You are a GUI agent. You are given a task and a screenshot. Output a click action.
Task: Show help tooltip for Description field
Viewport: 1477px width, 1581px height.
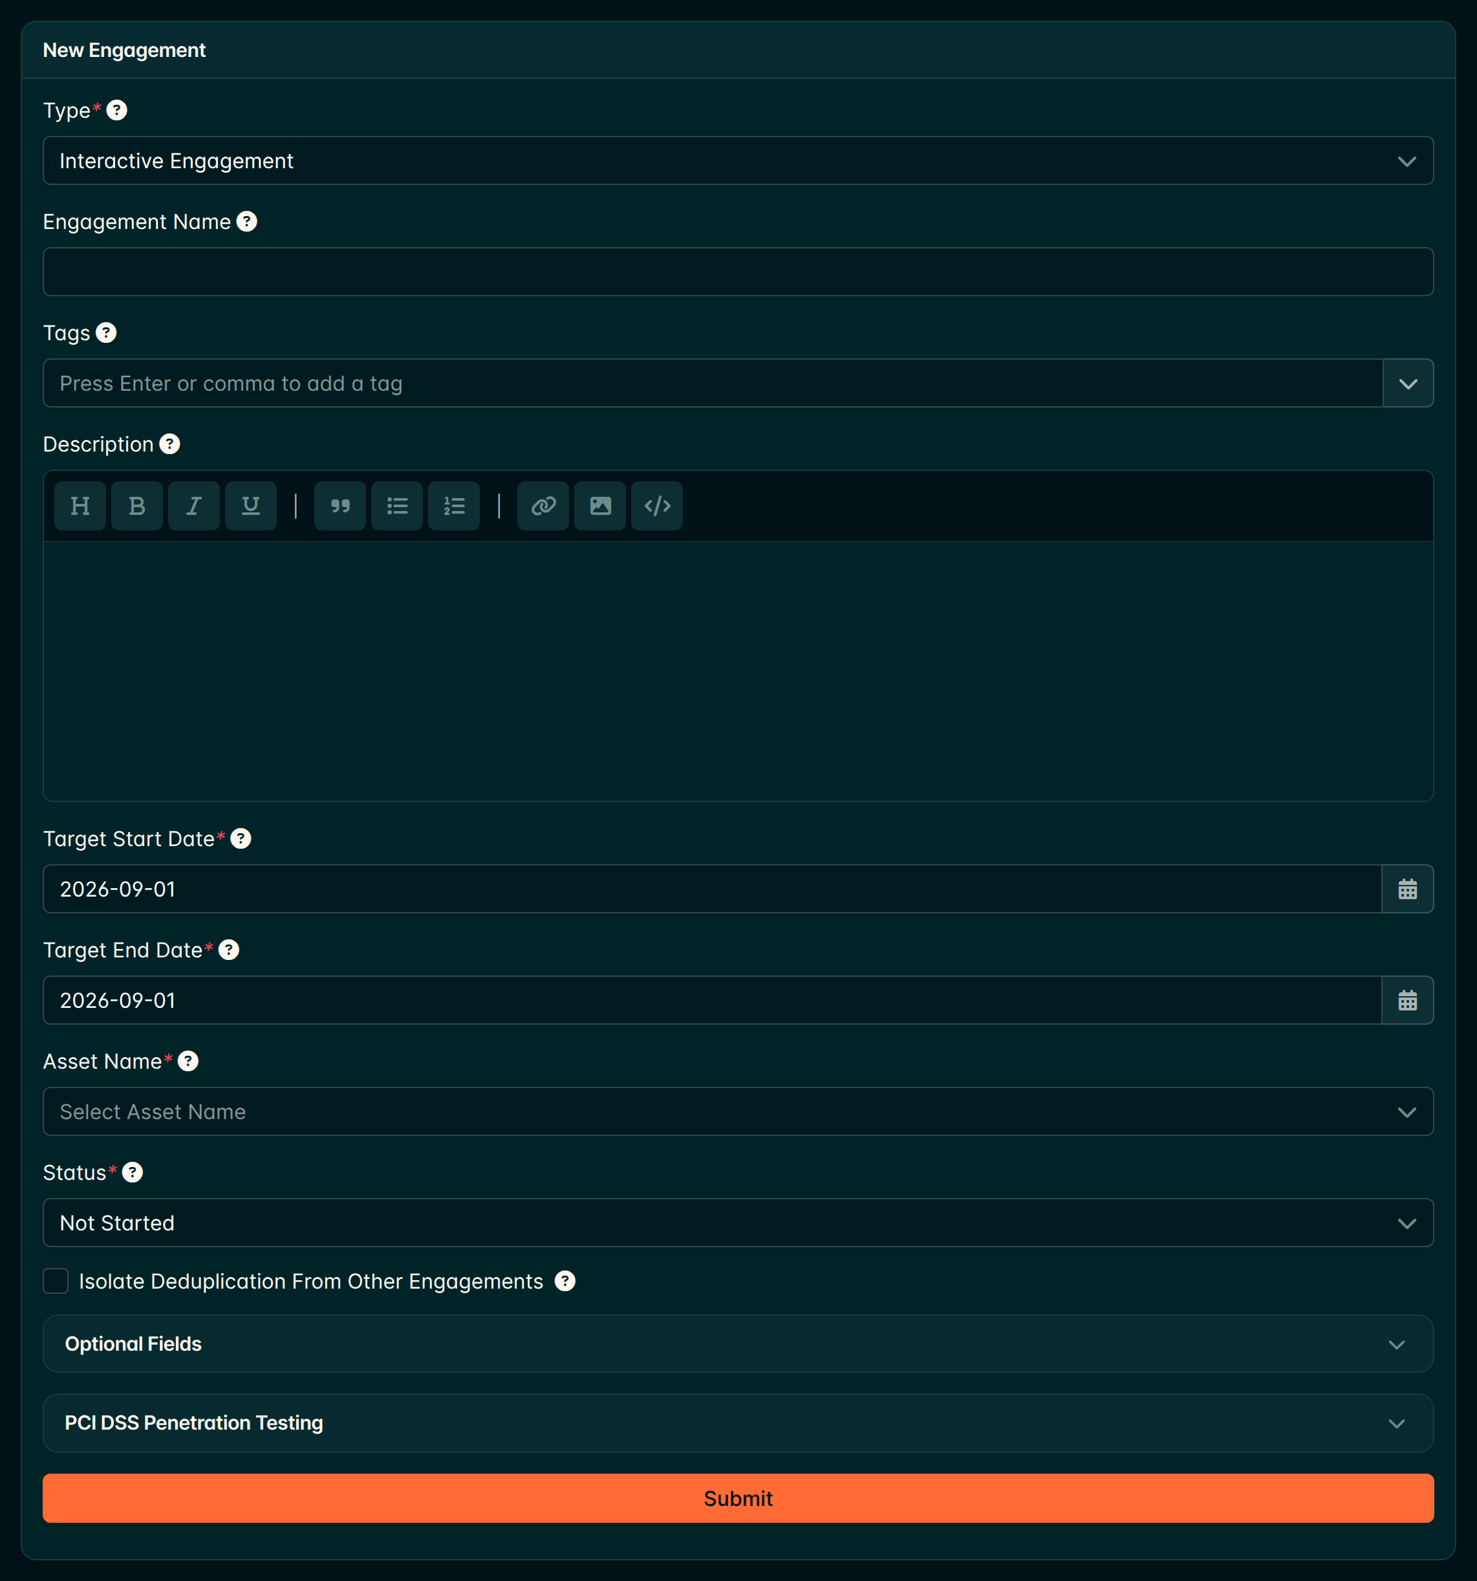click(169, 444)
